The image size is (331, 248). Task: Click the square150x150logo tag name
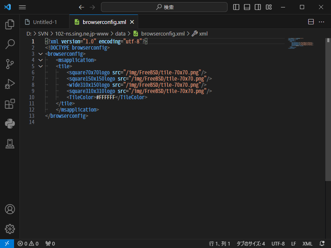92,79
